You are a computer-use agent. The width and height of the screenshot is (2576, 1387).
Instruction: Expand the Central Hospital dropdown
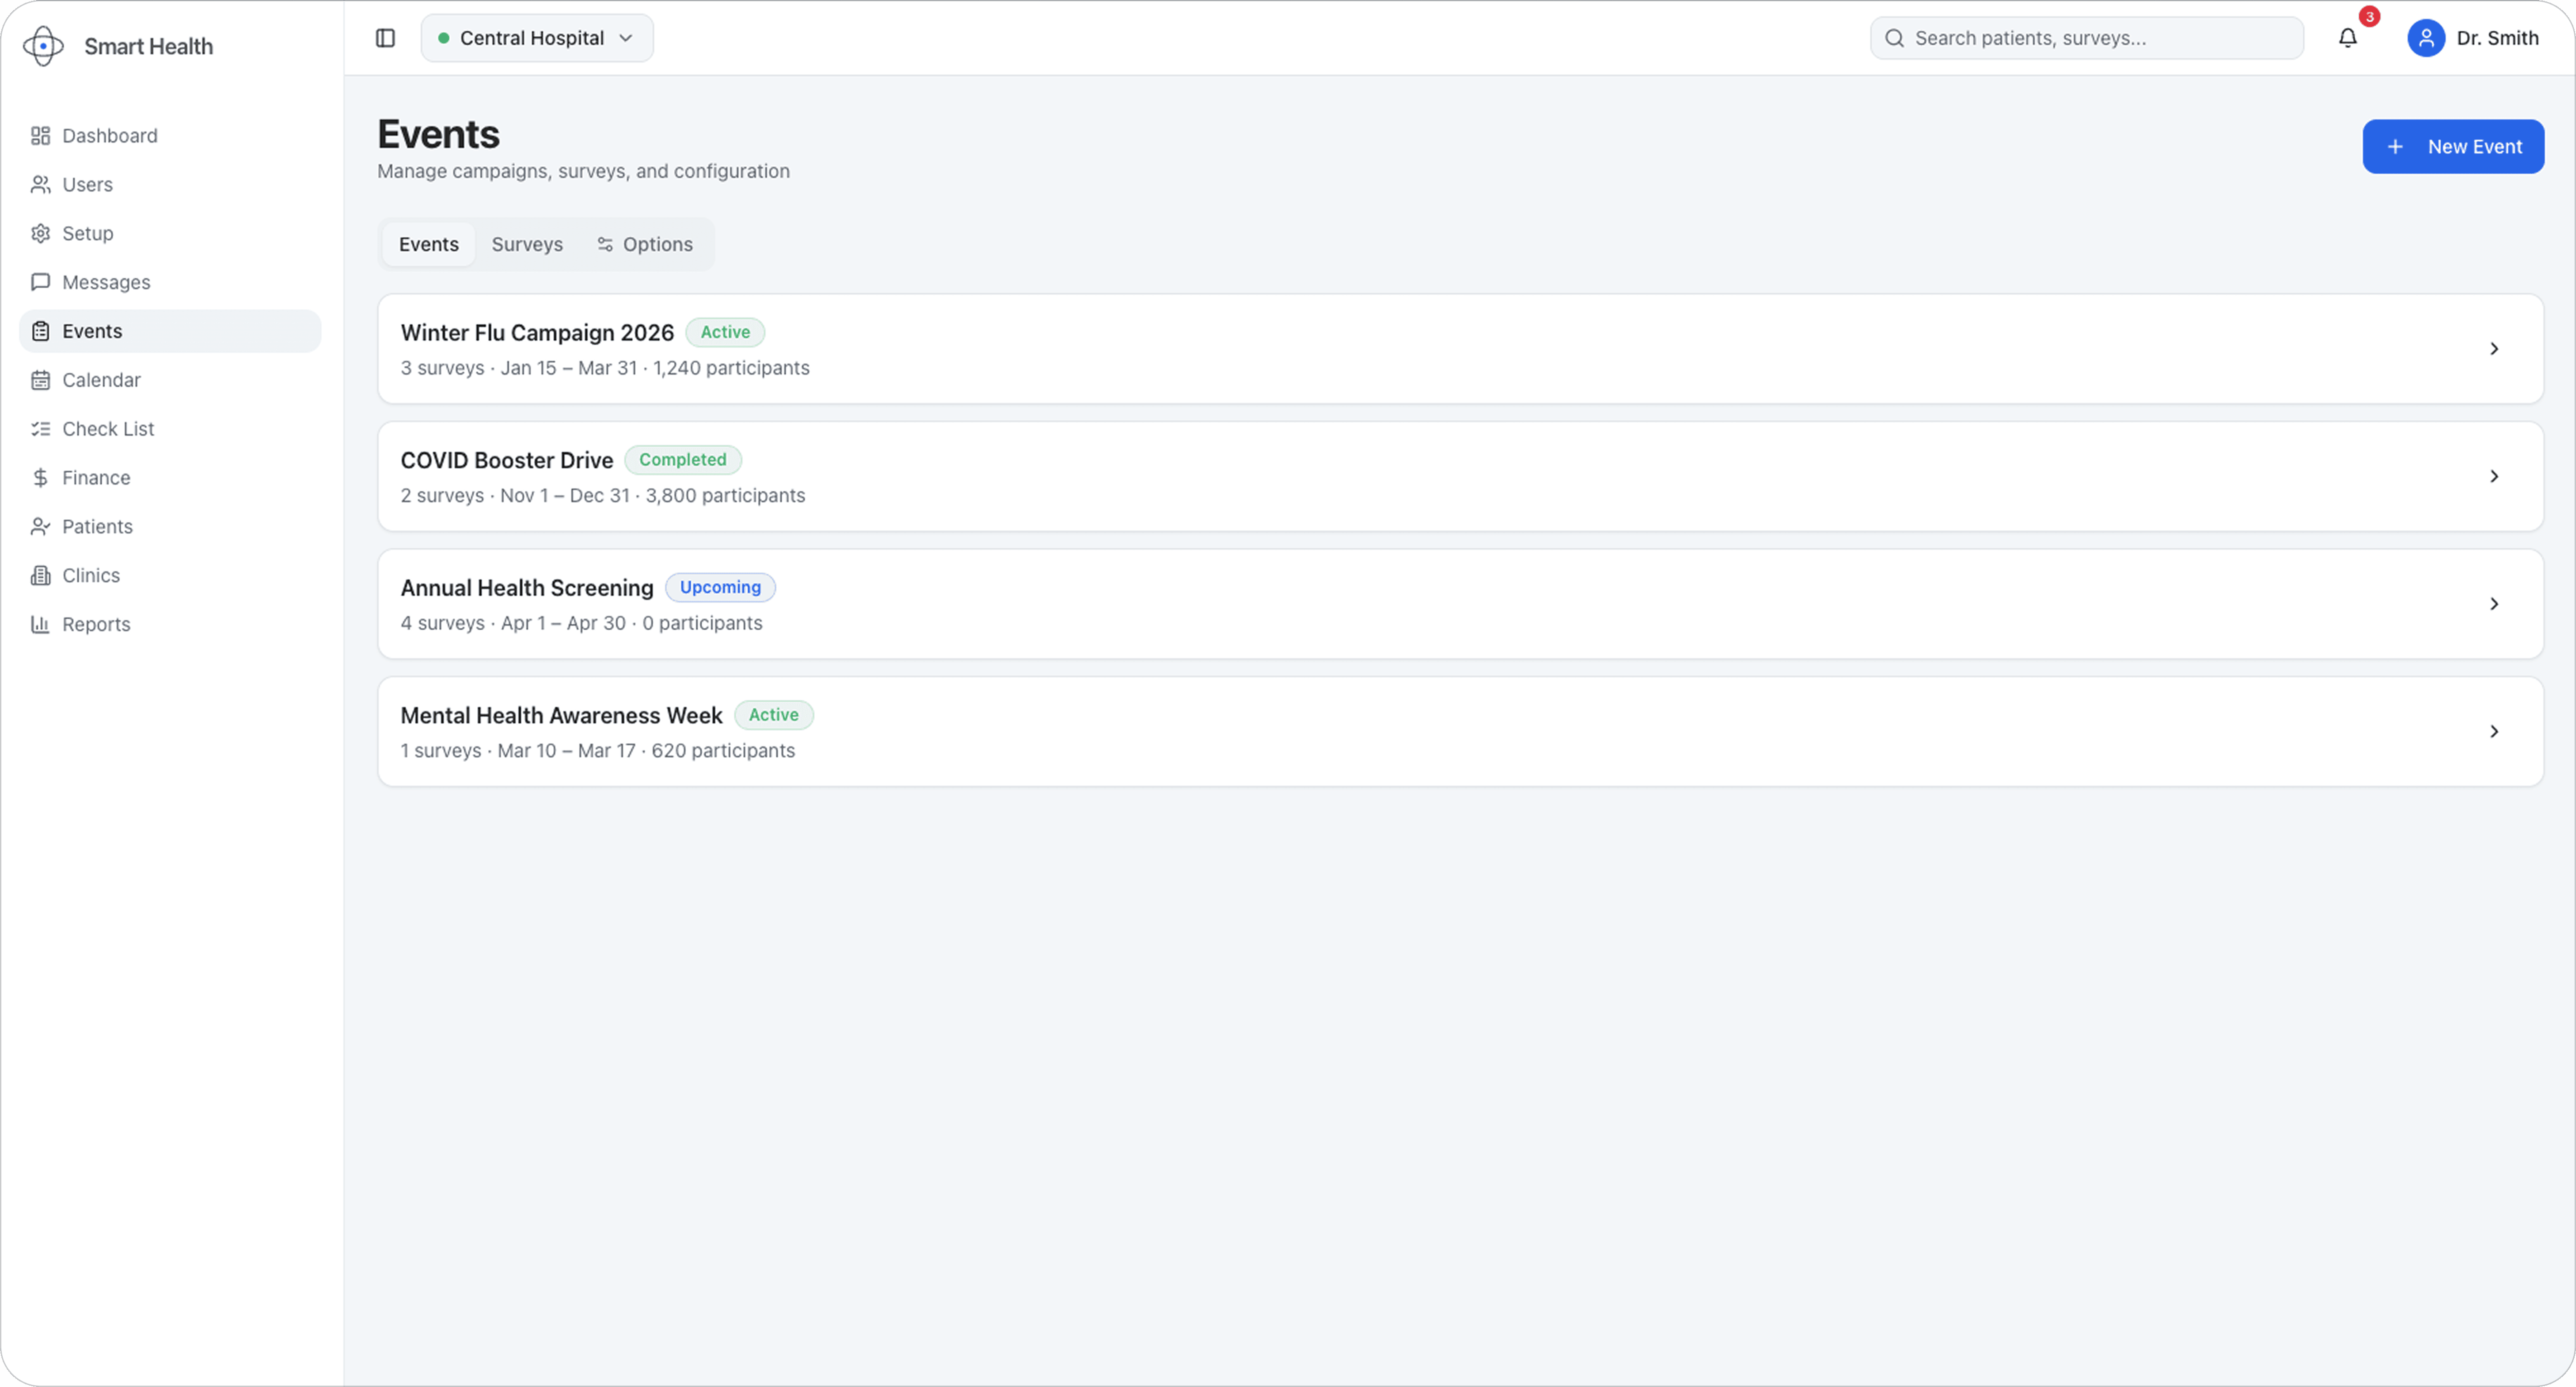[537, 38]
